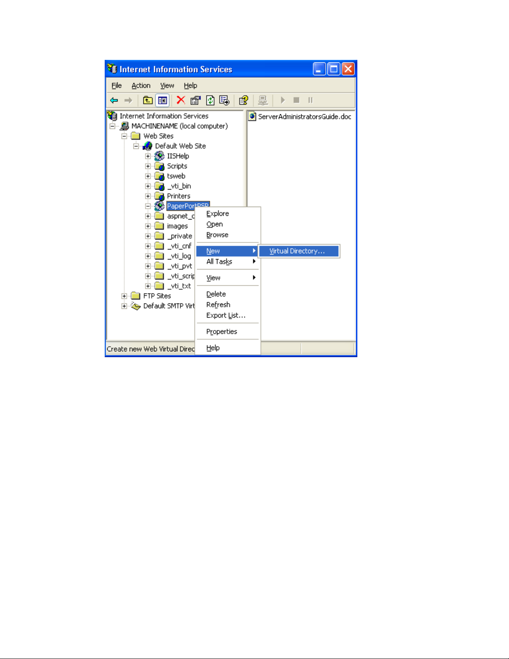Maximize the Internet Information Services window

tap(334, 69)
